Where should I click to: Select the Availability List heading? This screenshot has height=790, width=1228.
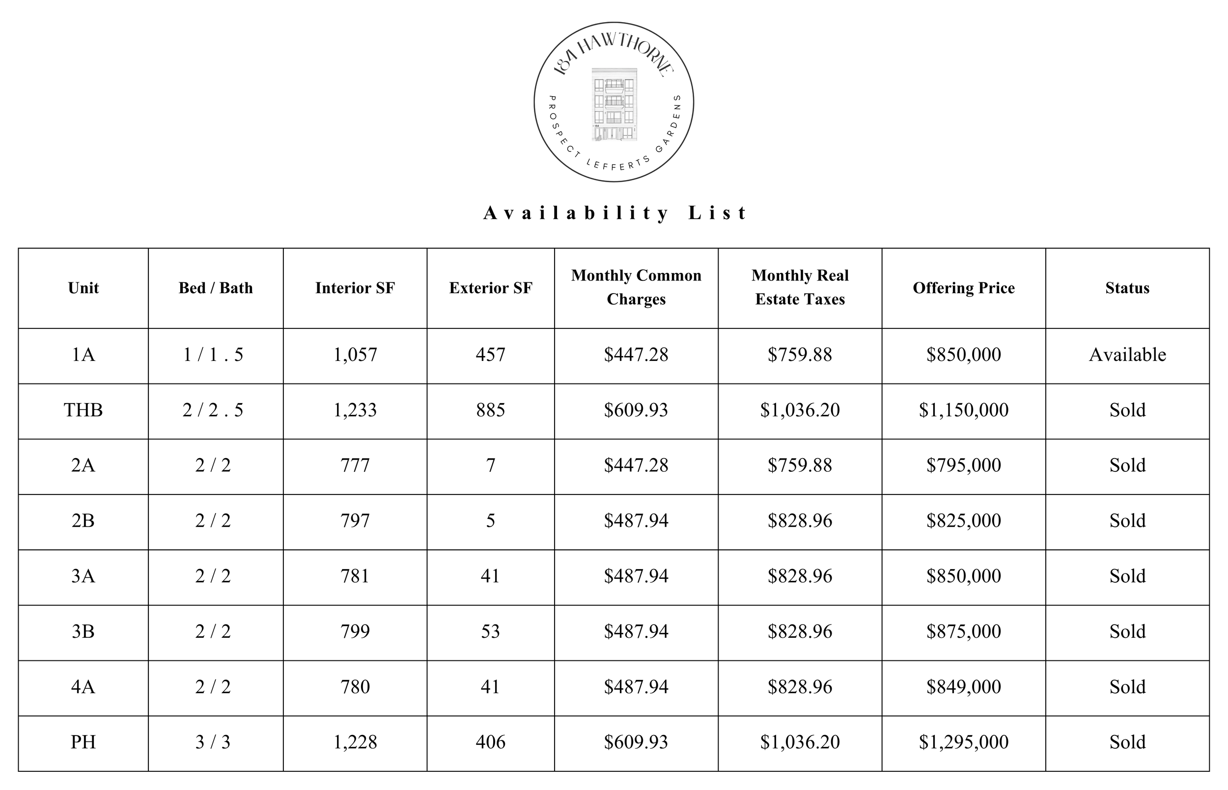click(x=614, y=213)
